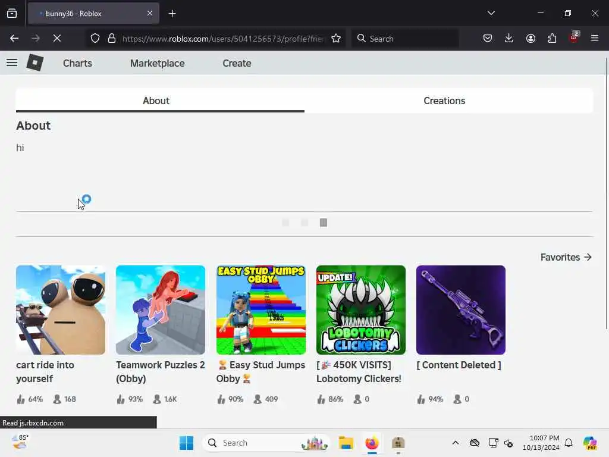
Task: Click the Firefox taskbar icon
Action: coord(372,443)
